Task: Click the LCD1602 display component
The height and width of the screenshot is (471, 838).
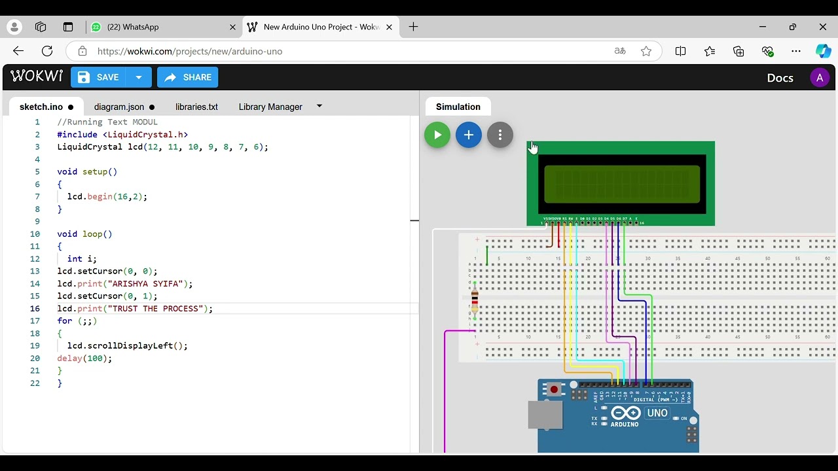Action: (621, 184)
